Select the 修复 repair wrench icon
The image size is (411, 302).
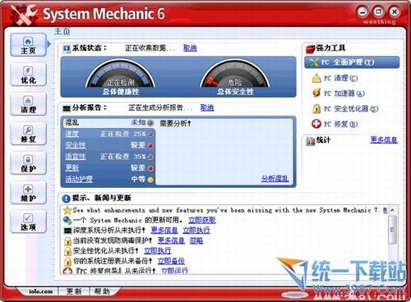pyautogui.click(x=28, y=134)
